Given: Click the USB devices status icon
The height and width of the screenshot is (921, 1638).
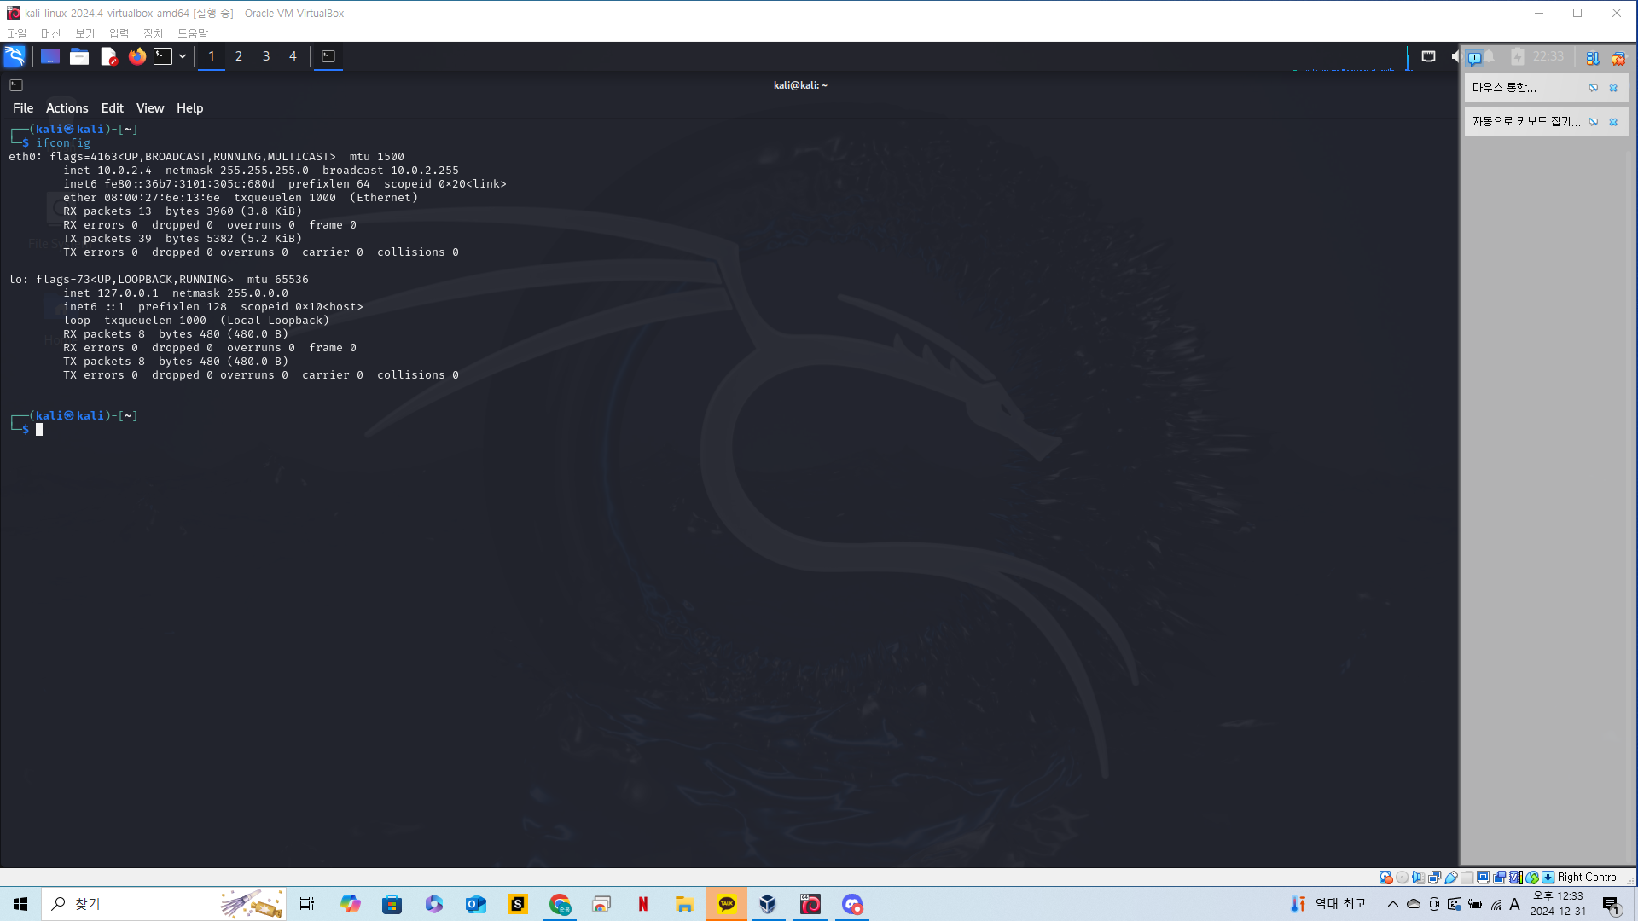Looking at the screenshot, I should [1450, 878].
